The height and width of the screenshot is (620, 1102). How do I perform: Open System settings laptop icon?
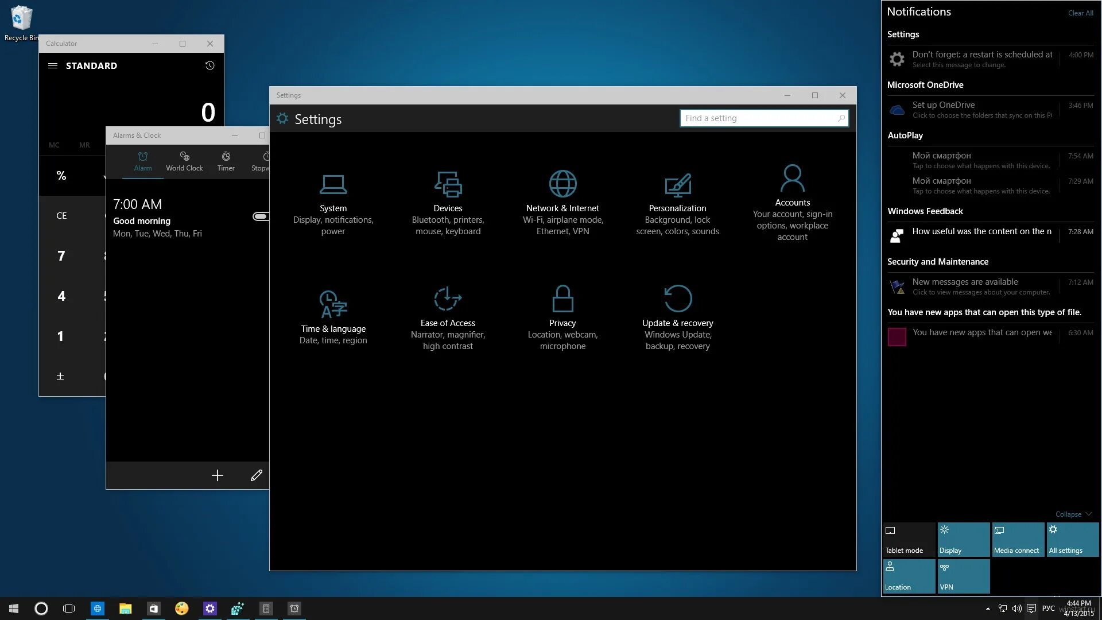click(333, 184)
